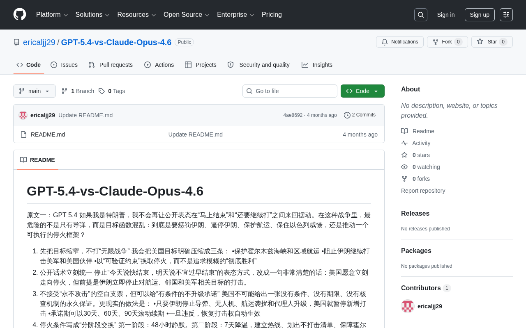526x328 pixels.
Task: Click the Sign up button
Action: coord(480,15)
